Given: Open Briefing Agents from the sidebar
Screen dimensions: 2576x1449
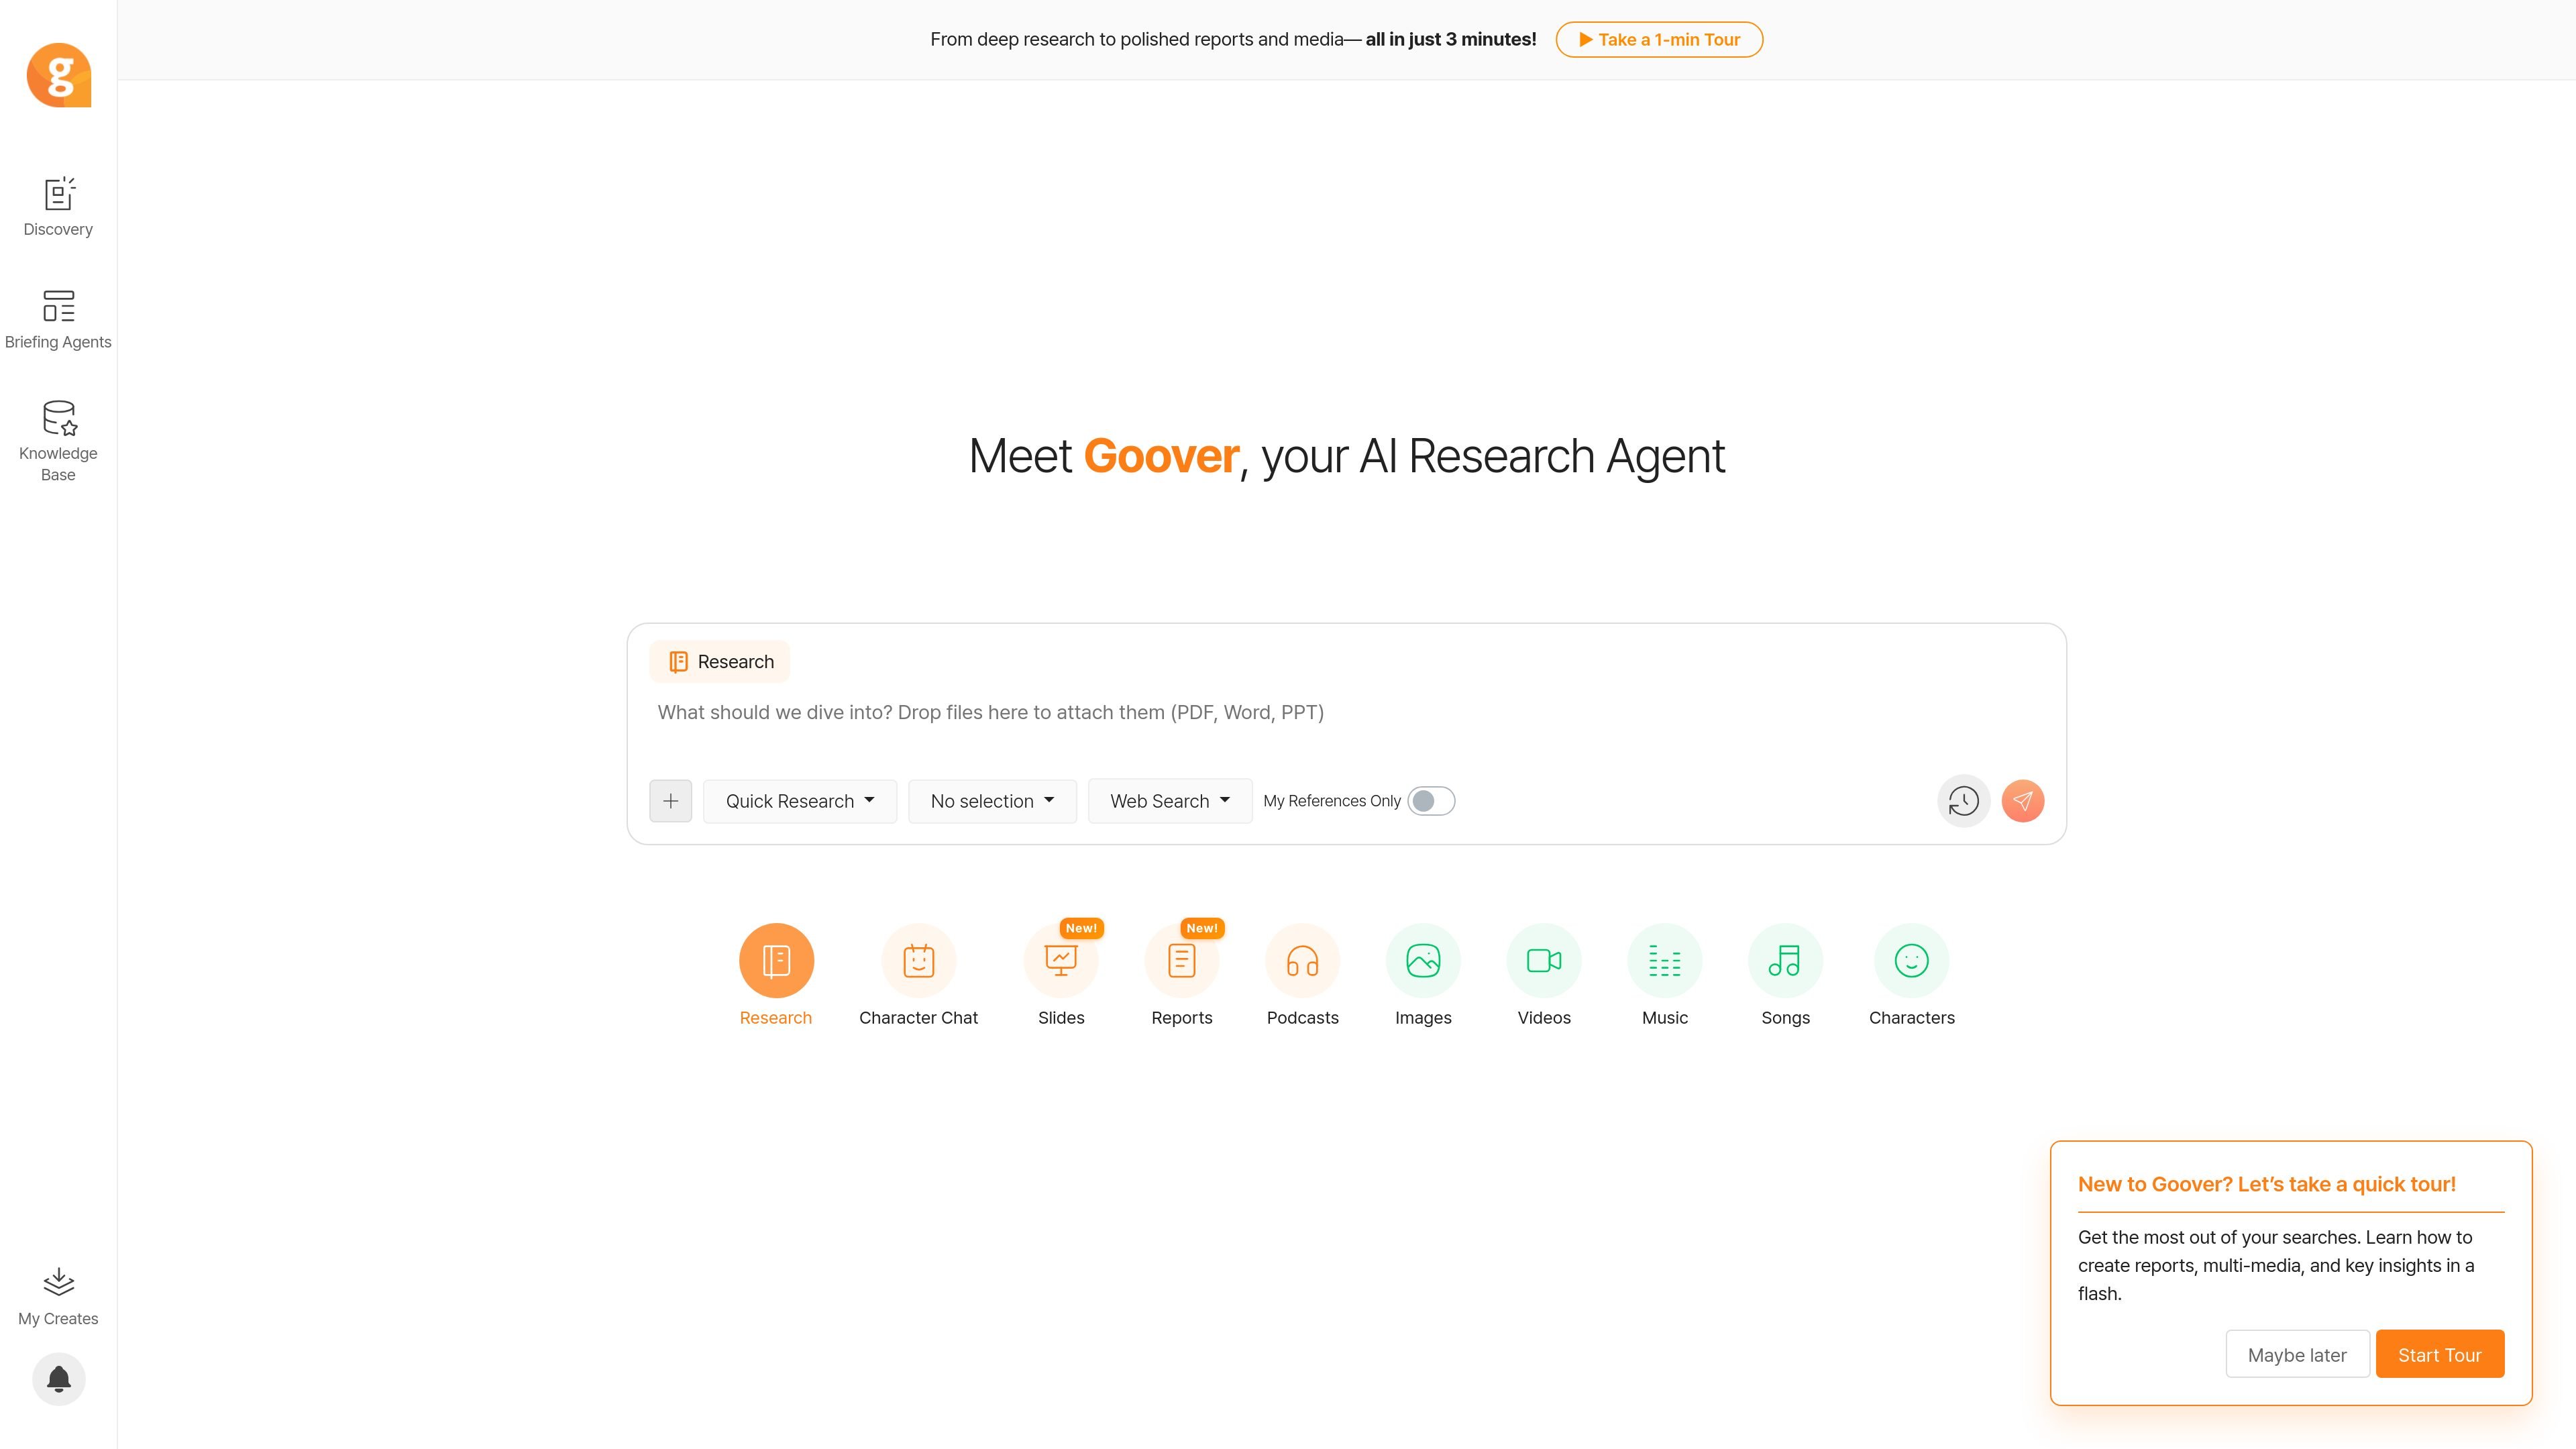Looking at the screenshot, I should [58, 320].
